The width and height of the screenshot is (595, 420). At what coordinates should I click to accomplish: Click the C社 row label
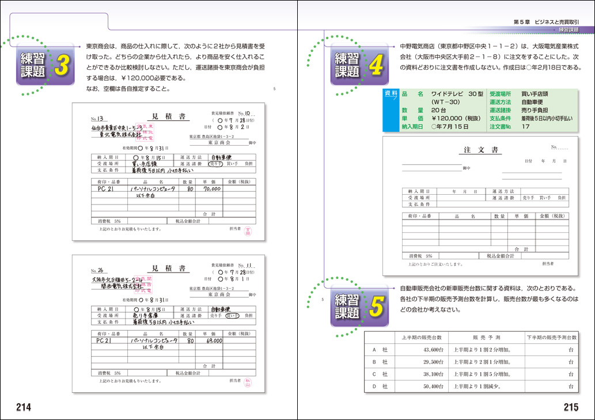380,374
